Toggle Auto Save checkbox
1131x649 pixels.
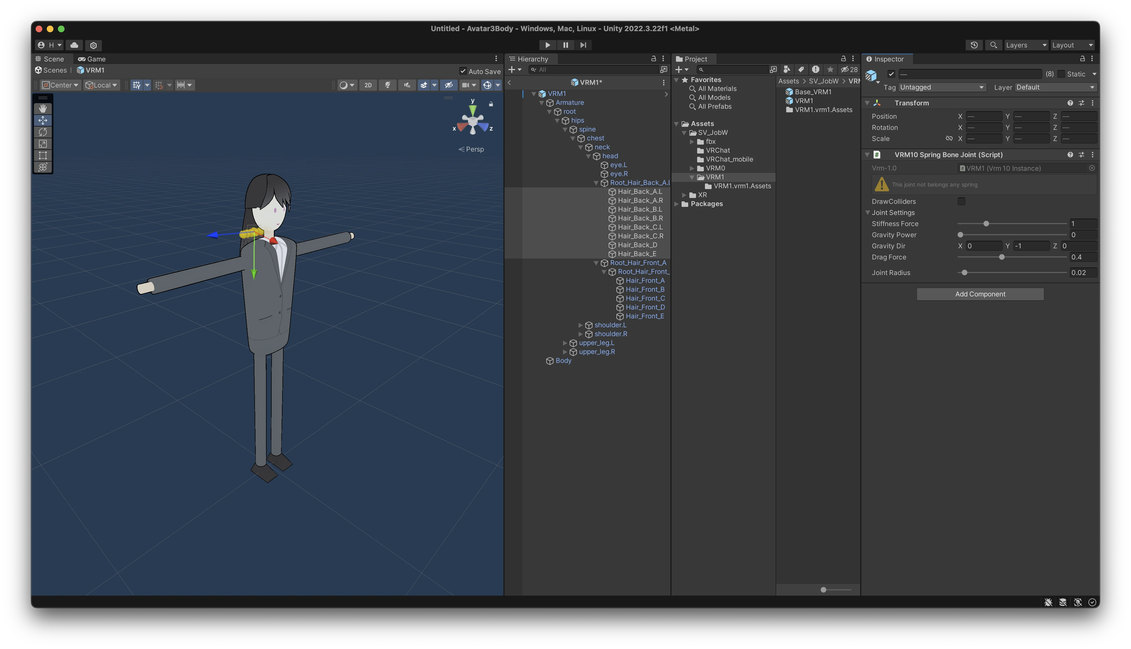(x=463, y=71)
